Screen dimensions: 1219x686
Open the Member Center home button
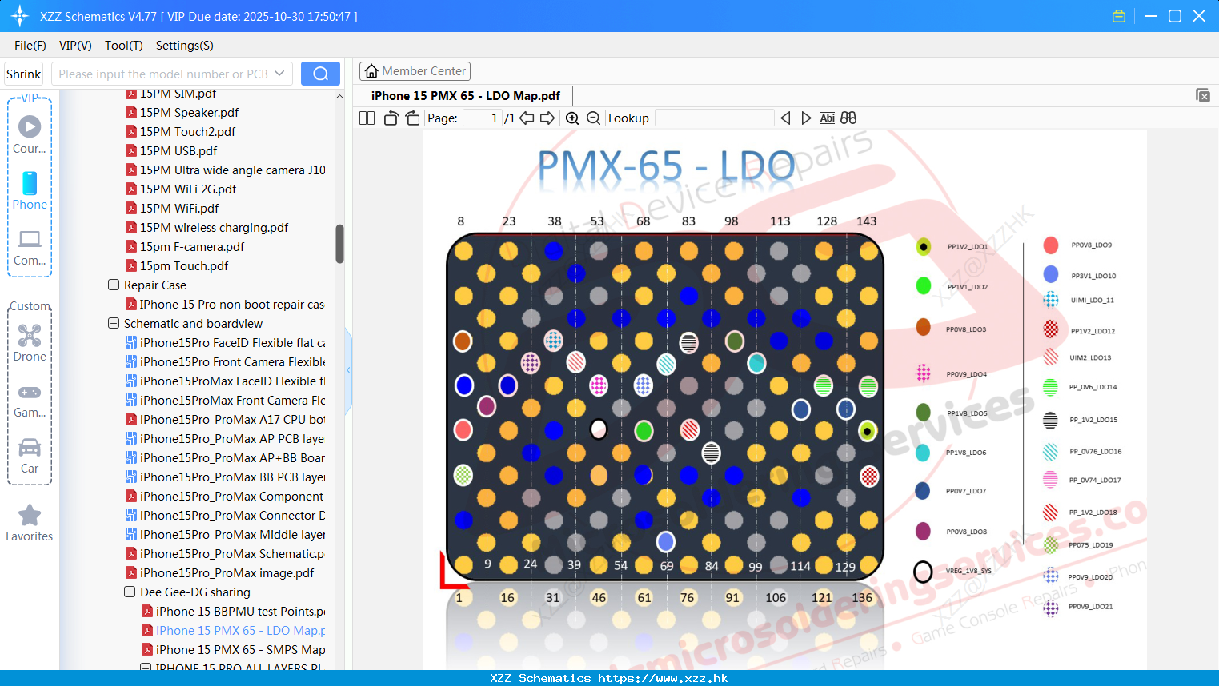[415, 71]
